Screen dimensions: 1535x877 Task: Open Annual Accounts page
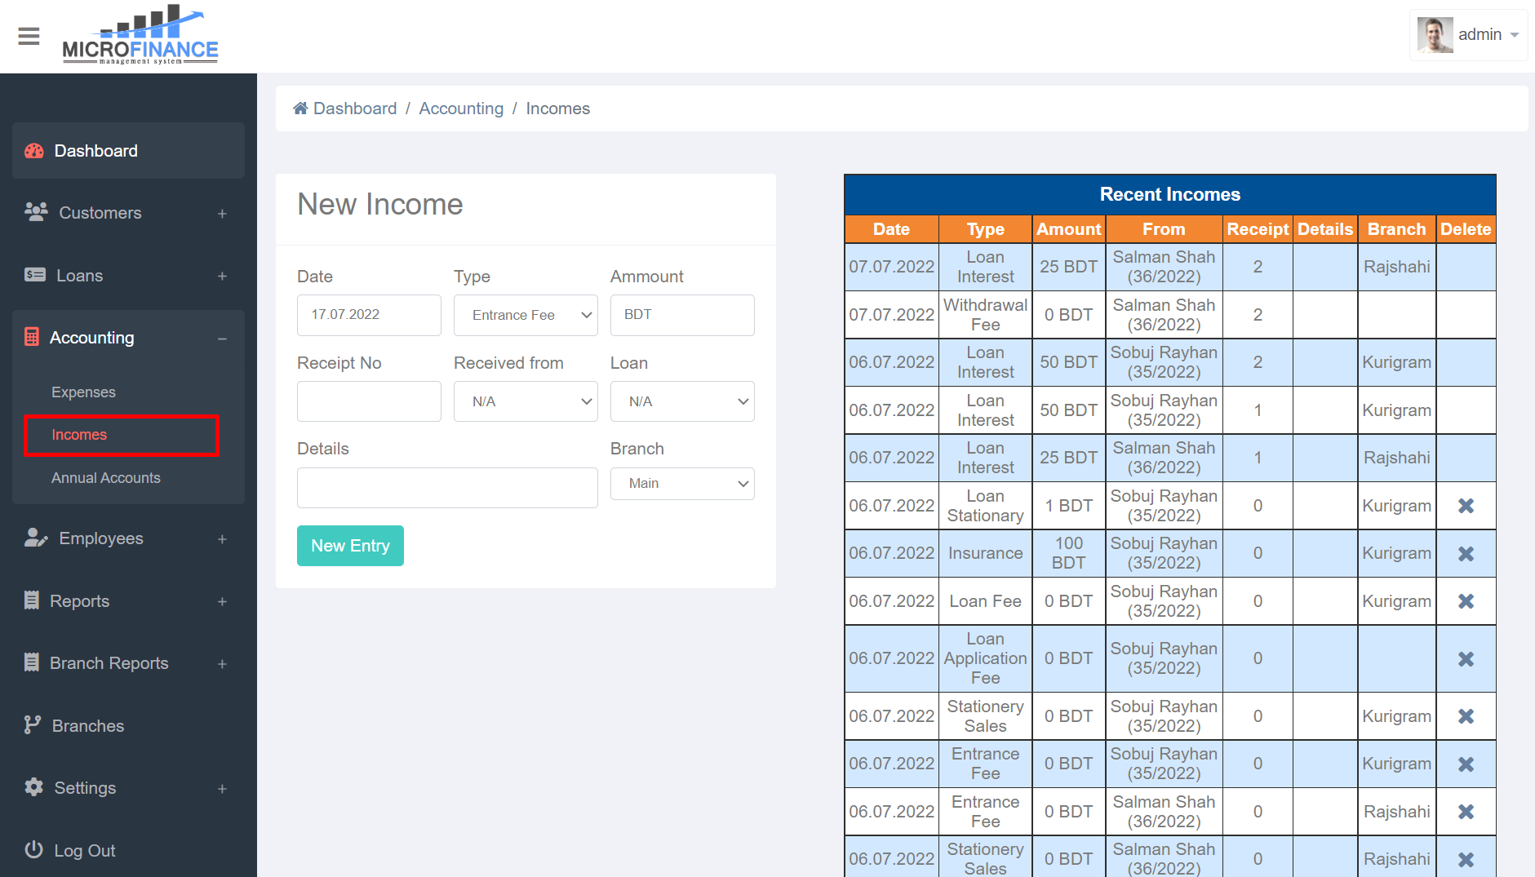pos(106,478)
